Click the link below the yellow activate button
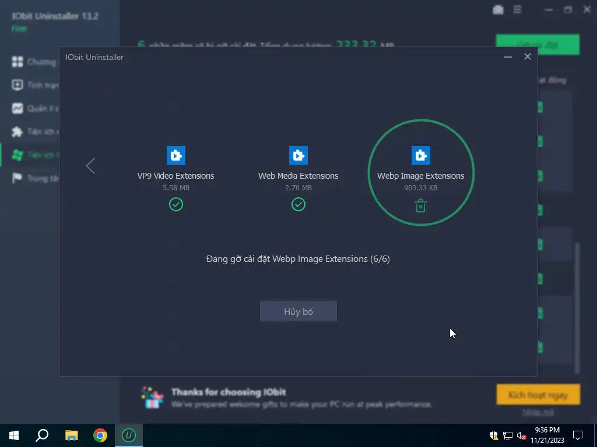597x447 pixels. click(x=538, y=412)
